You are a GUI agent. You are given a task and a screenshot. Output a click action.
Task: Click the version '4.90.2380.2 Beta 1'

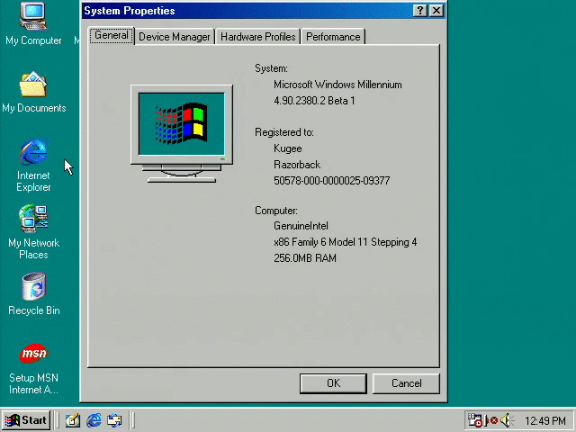pyautogui.click(x=314, y=101)
